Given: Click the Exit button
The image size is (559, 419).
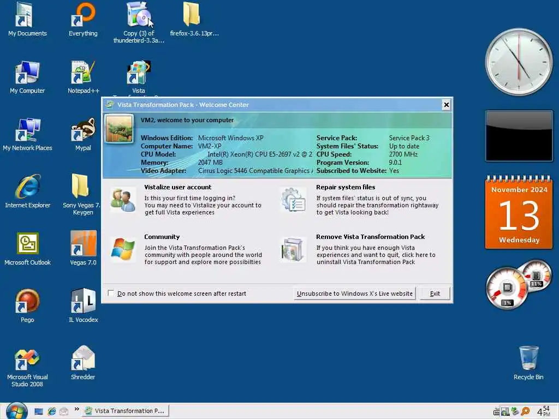Looking at the screenshot, I should pos(435,294).
